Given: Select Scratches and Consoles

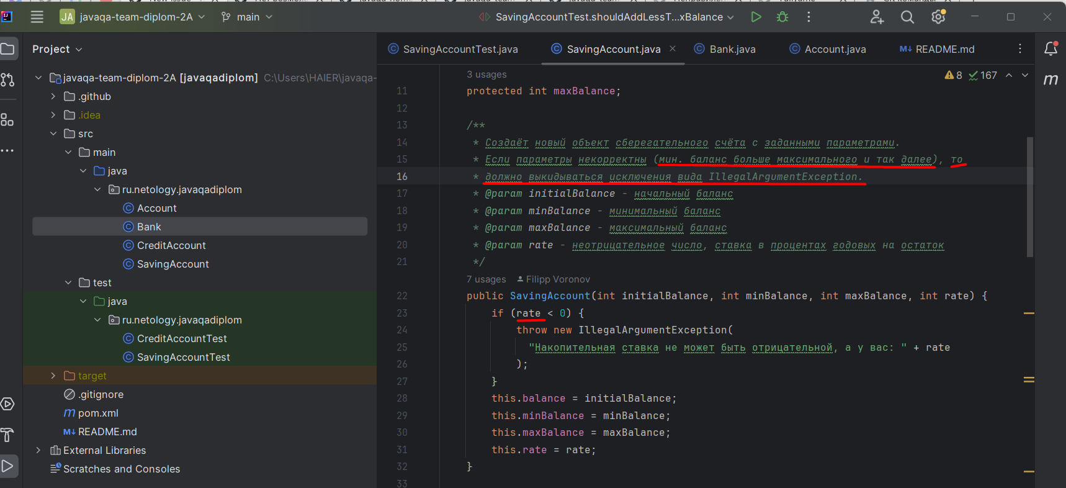Looking at the screenshot, I should tap(115, 469).
